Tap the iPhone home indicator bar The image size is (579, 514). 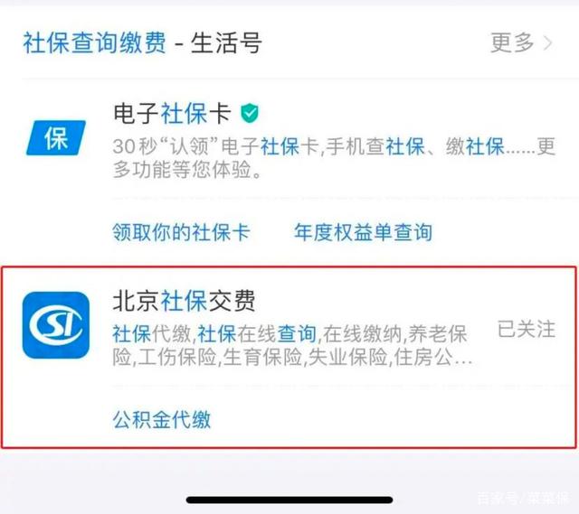coord(289,500)
